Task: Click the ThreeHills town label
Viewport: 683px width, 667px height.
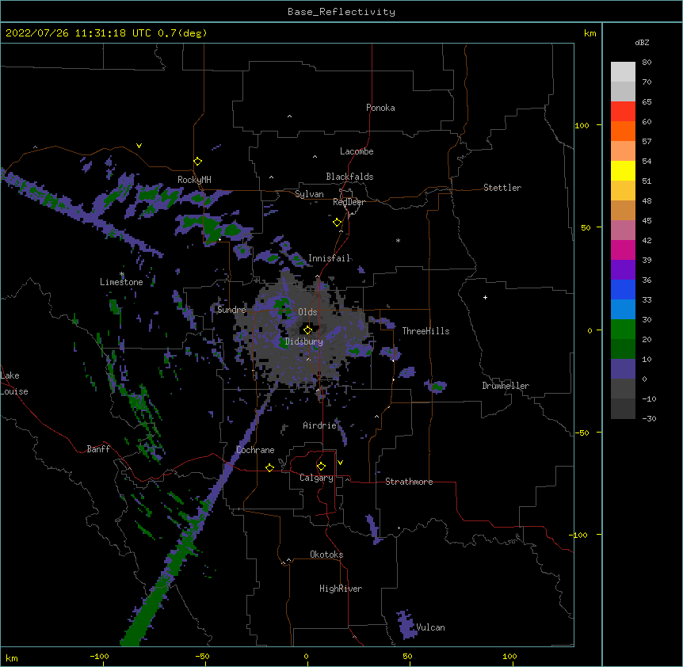Action: [x=425, y=331]
